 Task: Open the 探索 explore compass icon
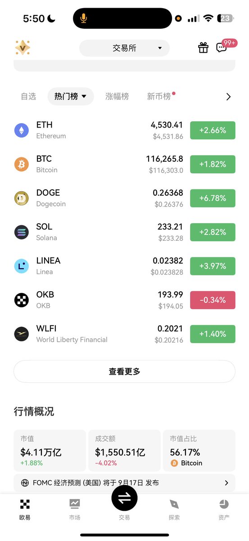pos(174,504)
